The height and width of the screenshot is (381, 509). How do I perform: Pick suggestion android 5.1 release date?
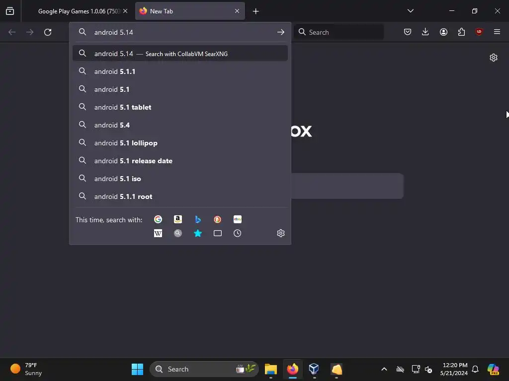pos(180,161)
